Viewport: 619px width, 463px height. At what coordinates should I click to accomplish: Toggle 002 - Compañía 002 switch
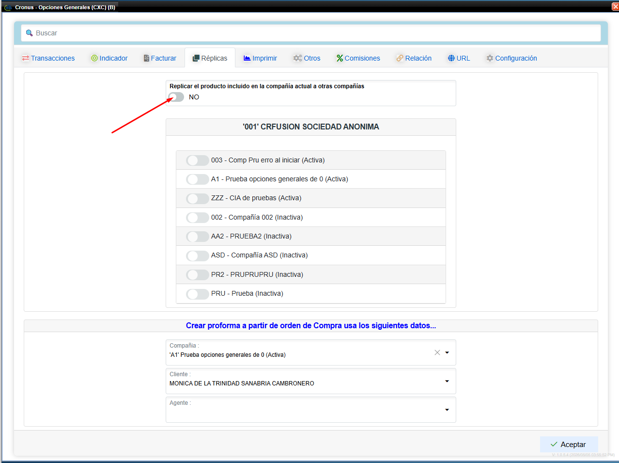pyautogui.click(x=198, y=218)
